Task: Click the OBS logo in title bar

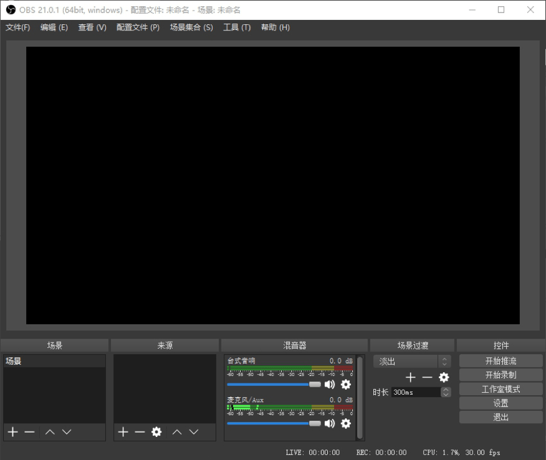Action: click(x=11, y=10)
